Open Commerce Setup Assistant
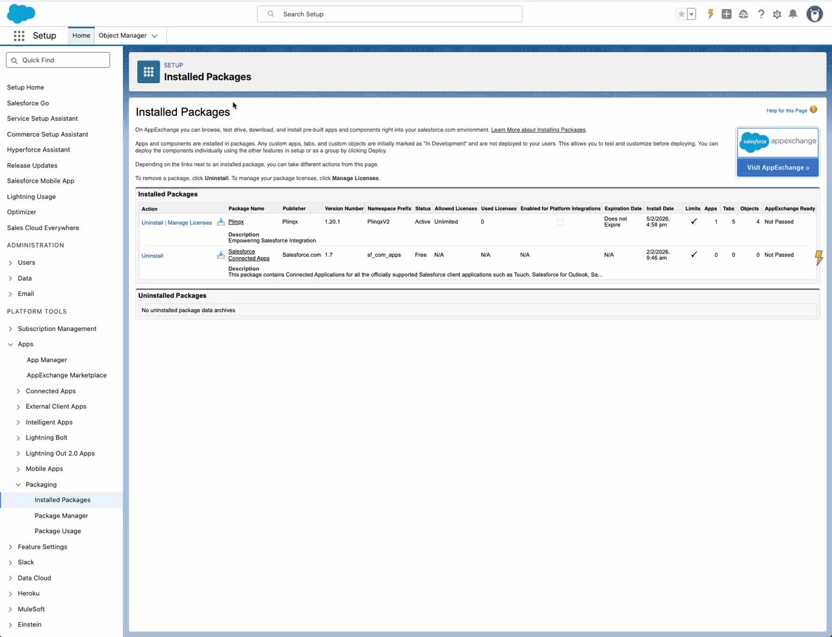The width and height of the screenshot is (832, 637). coord(47,134)
